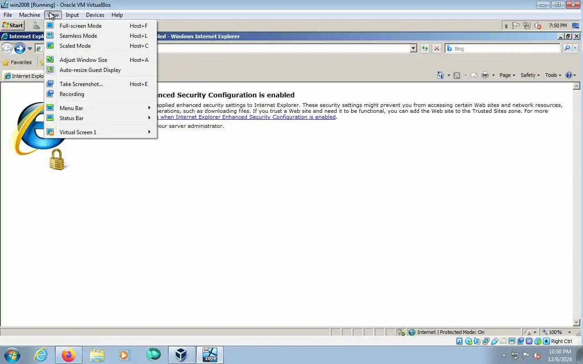Click the red Stop button
This screenshot has width=583, height=364.
click(437, 48)
